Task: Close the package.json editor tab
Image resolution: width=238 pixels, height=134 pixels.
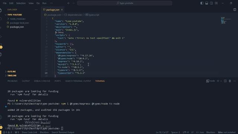Action: click(62, 10)
